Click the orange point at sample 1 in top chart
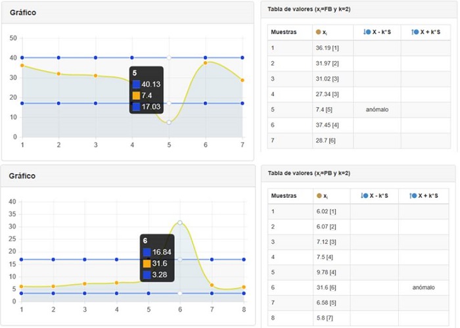The image size is (460, 328). tap(22, 66)
